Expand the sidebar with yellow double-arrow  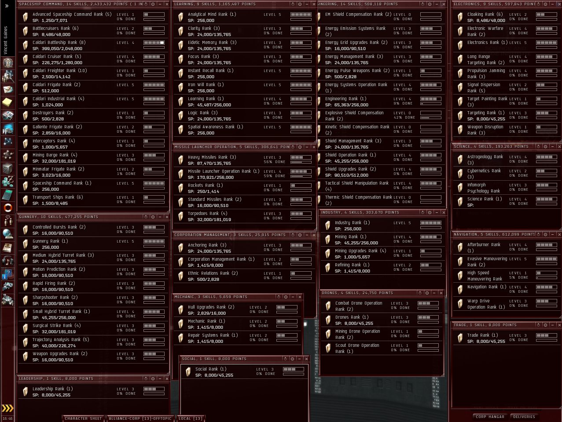tap(7, 408)
